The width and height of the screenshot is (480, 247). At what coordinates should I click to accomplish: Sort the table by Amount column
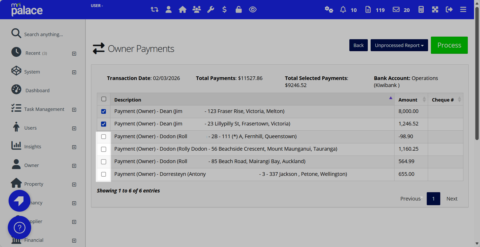coord(411,100)
